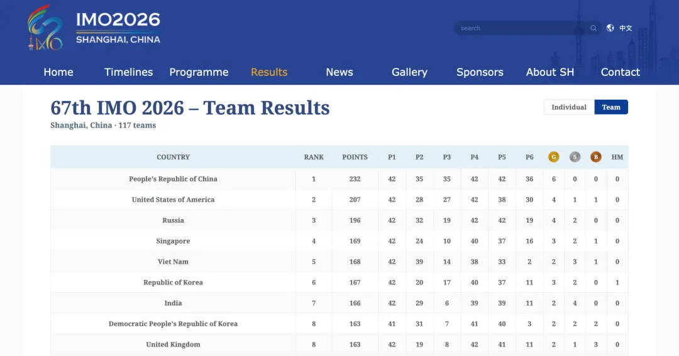Screen dimensions: 679x356
Task: Click the P2 column header
Action: (x=419, y=157)
